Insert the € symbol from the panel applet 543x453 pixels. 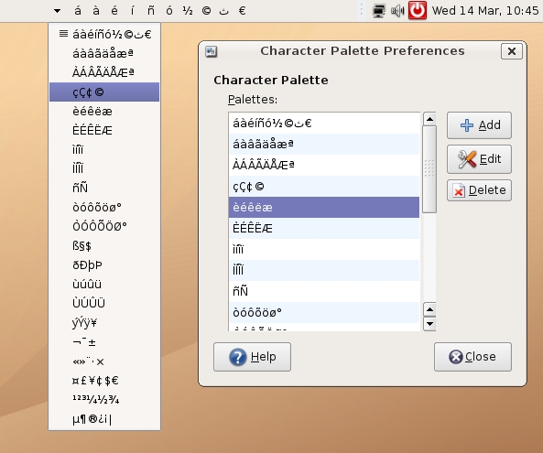coord(243,11)
